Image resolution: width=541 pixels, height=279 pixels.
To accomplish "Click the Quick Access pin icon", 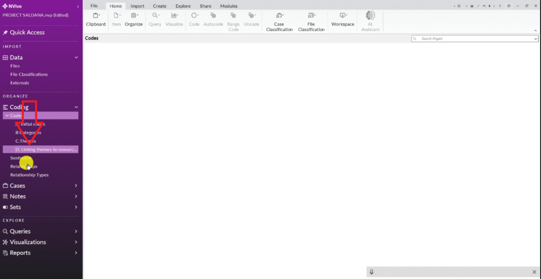I will tap(5, 32).
